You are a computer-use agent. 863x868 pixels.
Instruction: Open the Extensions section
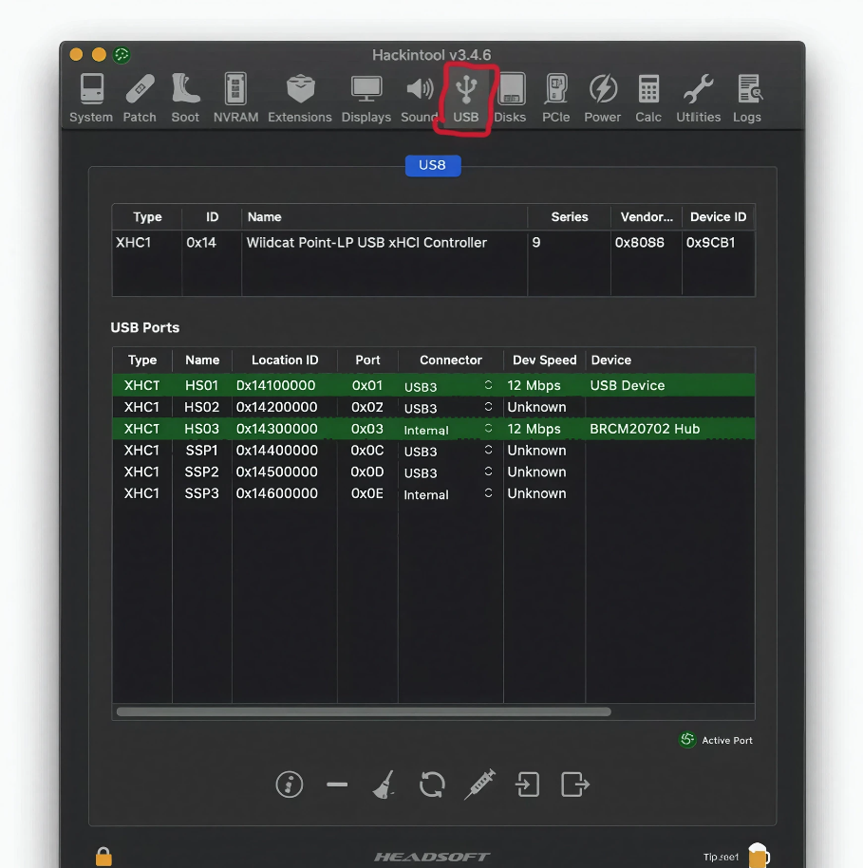pyautogui.click(x=300, y=98)
